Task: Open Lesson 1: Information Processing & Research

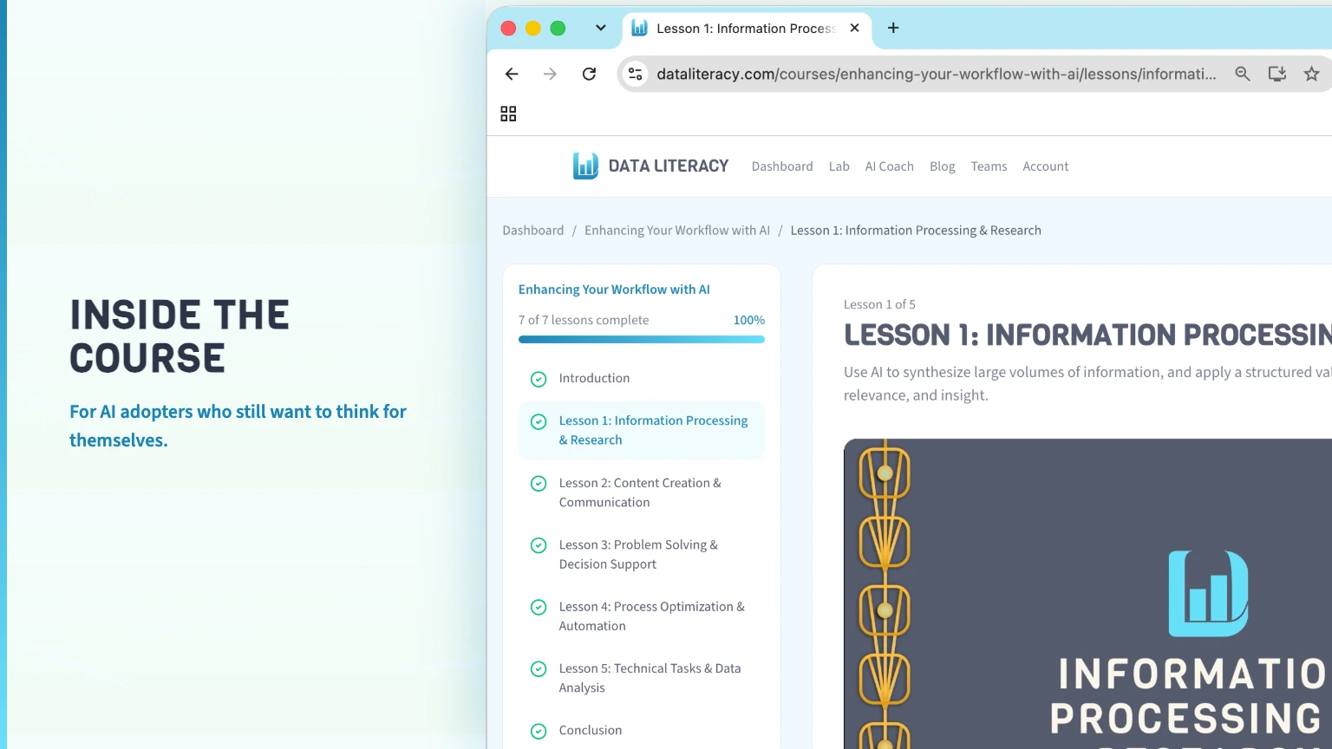Action: tap(642, 430)
